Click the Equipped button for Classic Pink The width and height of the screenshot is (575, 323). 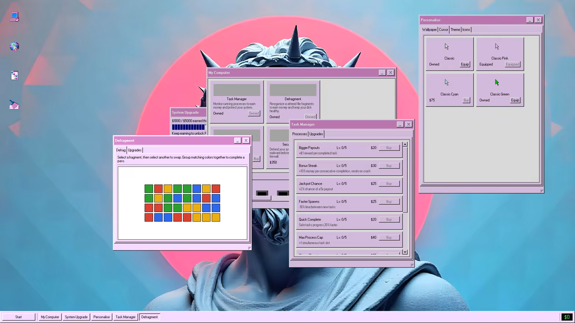coord(512,64)
